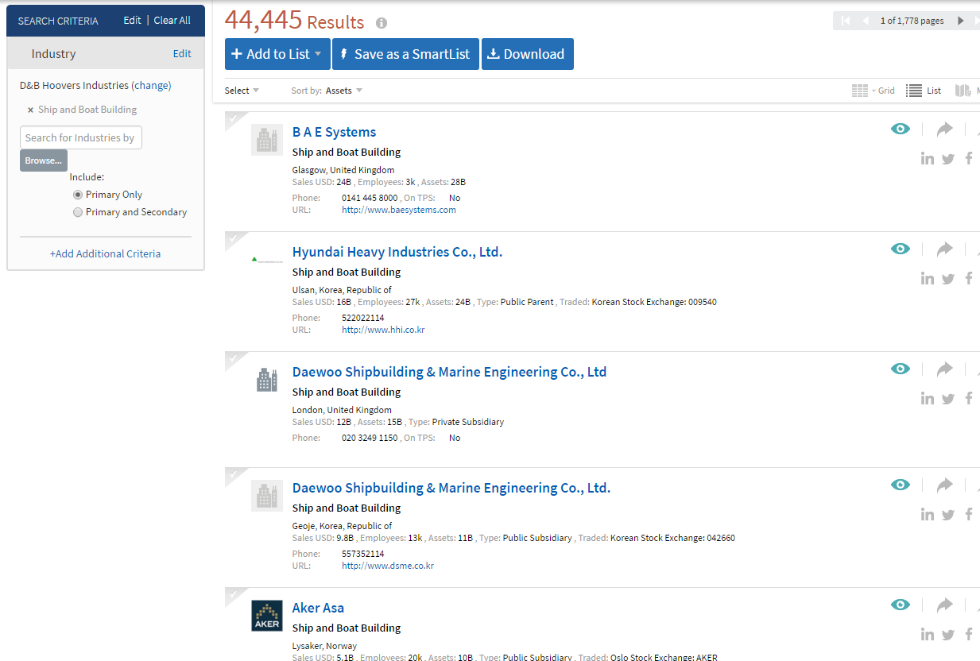Open Twitter icon for Daewoo Shipbuilding Geoje
This screenshot has height=661, width=980.
coord(948,515)
